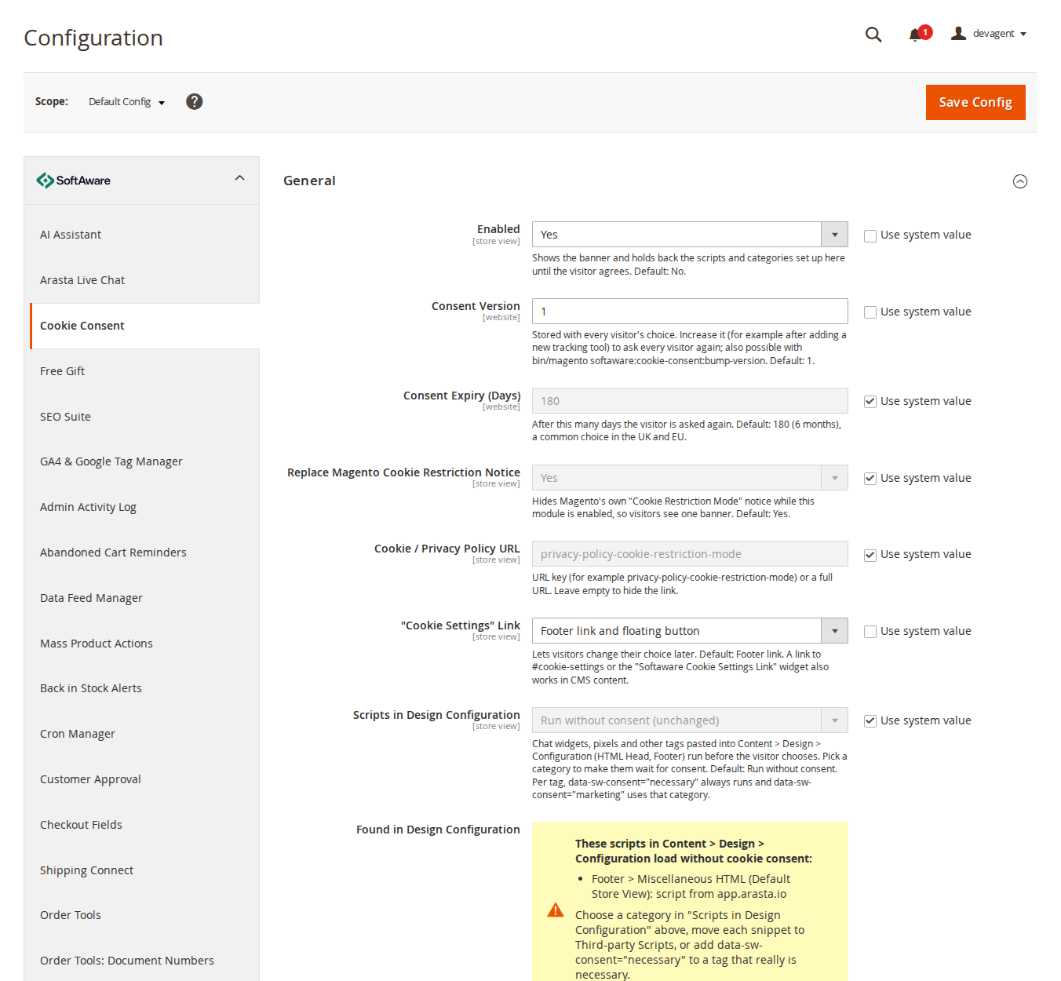
Task: Toggle Use system value for Consent Expiry
Action: [x=870, y=402]
